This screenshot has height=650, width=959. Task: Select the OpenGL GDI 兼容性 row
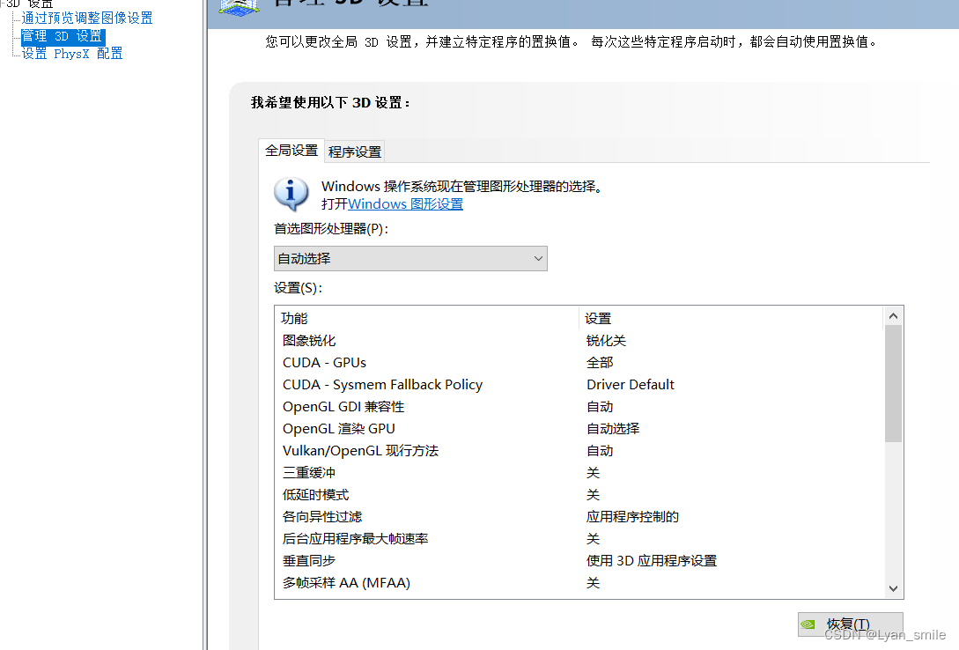579,407
